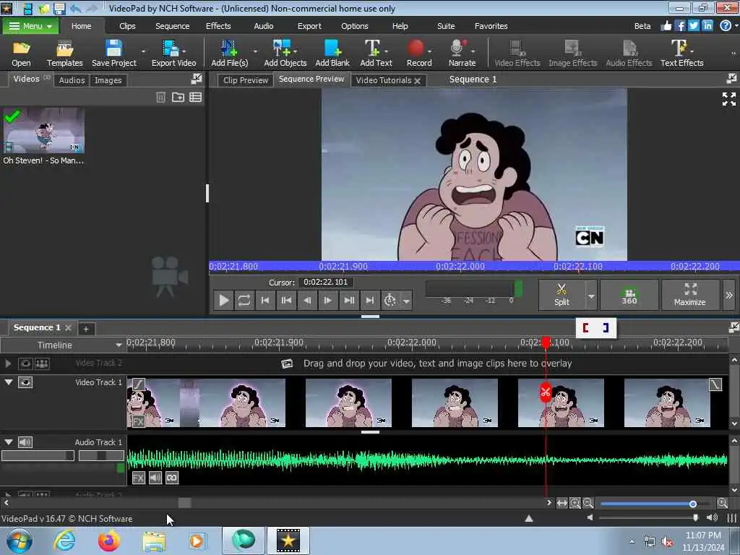The image size is (740, 555).
Task: Open Firefox from the Windows taskbar
Action: [109, 541]
